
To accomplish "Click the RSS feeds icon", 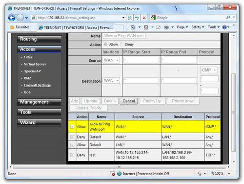I will pyautogui.click(x=146, y=27).
